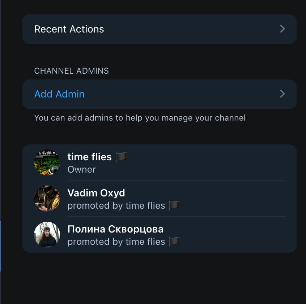Screen dimensions: 306x304
Task: Select the admin name Полина Скворцова
Action: tap(115, 229)
